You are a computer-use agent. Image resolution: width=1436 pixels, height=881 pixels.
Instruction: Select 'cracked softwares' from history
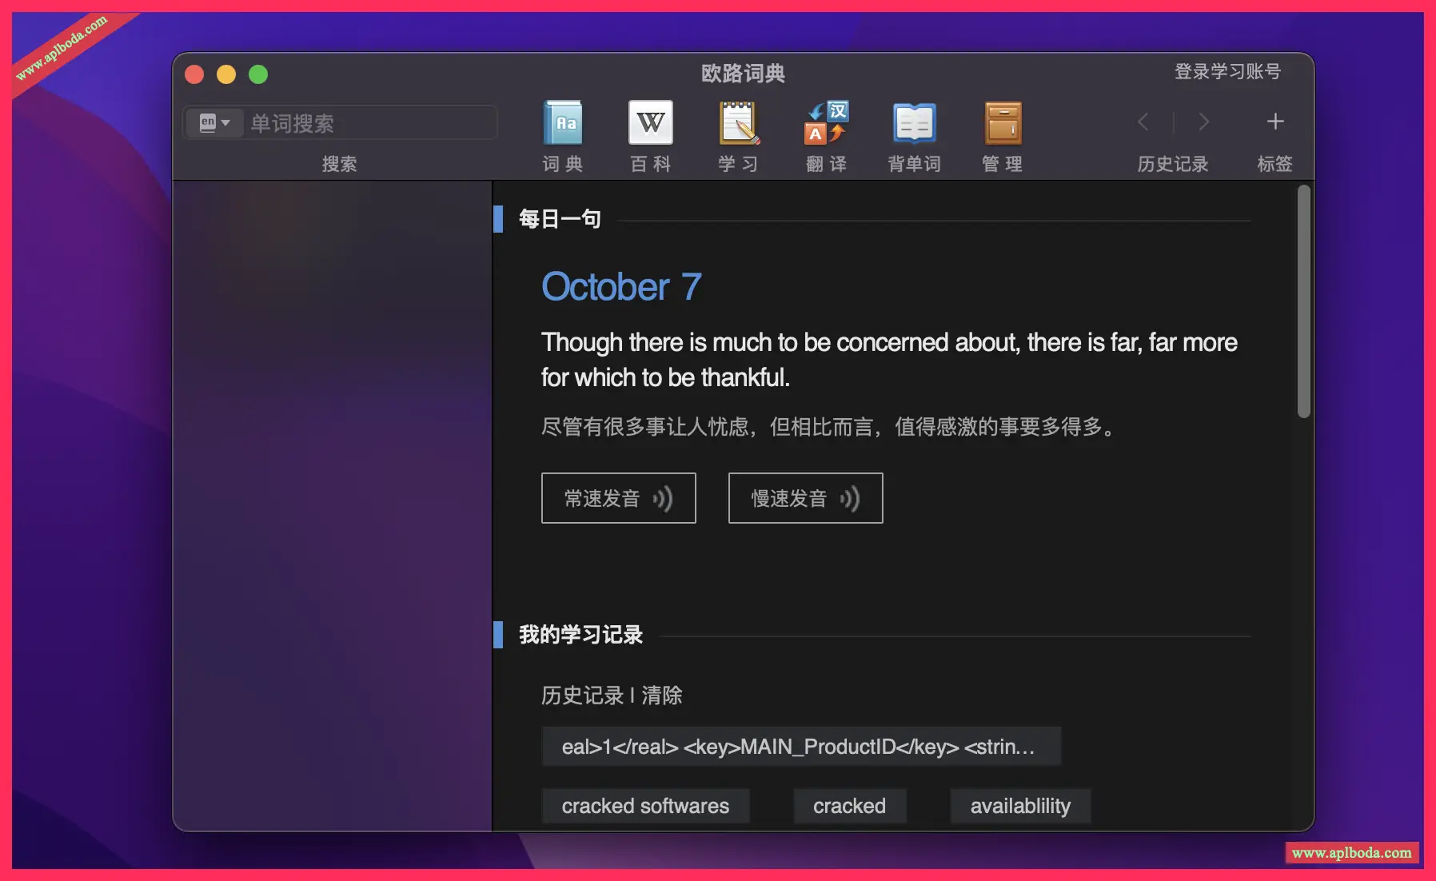click(x=645, y=805)
